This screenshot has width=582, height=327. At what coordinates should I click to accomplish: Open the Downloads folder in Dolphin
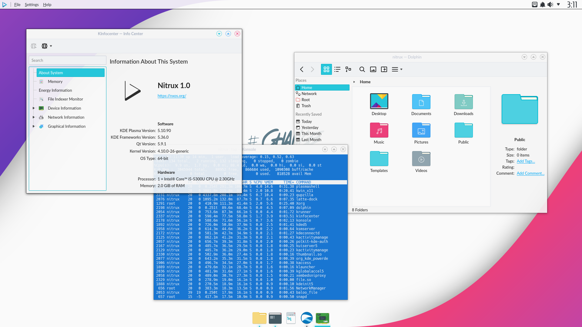[463, 104]
